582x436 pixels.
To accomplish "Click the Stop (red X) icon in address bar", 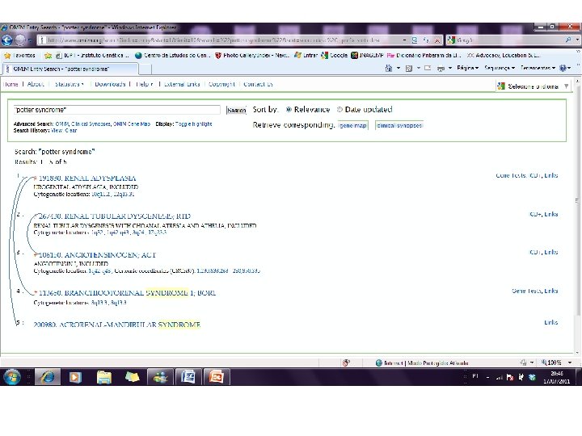I will click(437, 40).
